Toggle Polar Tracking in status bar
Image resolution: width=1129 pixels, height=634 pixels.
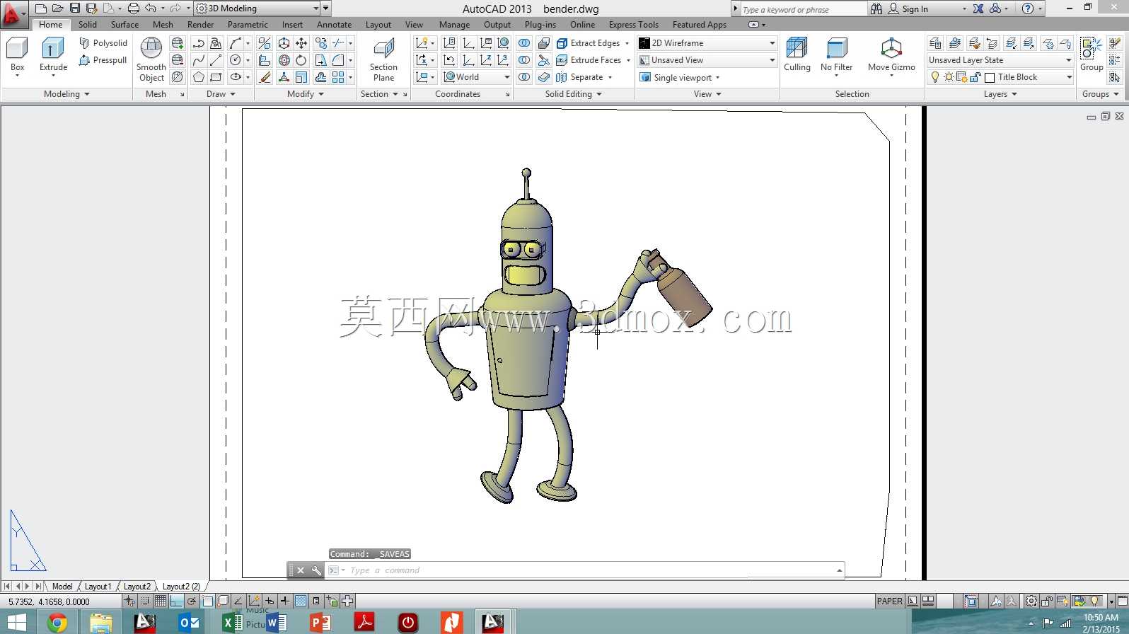(x=192, y=601)
